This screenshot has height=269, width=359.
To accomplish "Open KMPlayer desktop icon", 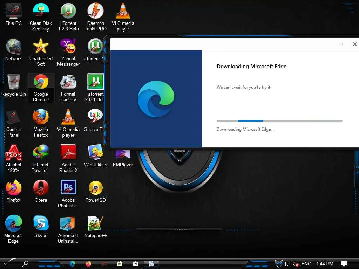I will 123,159.
